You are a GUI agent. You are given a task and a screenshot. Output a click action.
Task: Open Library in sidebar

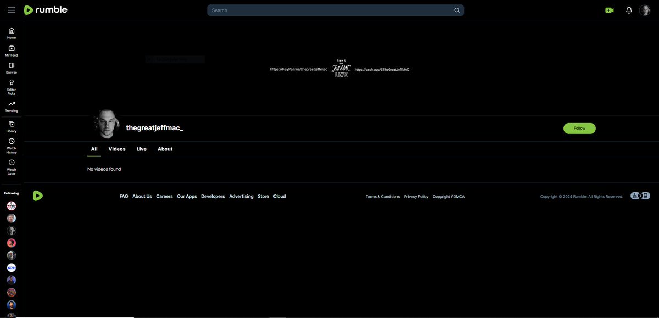[12, 127]
